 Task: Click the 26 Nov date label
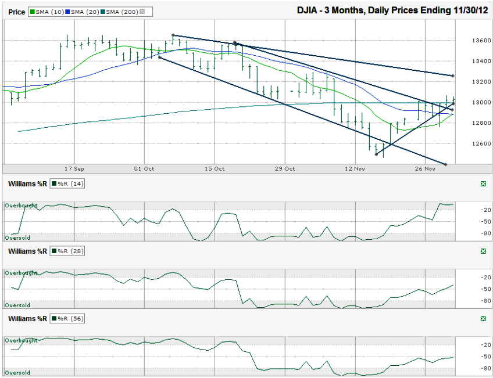tap(425, 169)
